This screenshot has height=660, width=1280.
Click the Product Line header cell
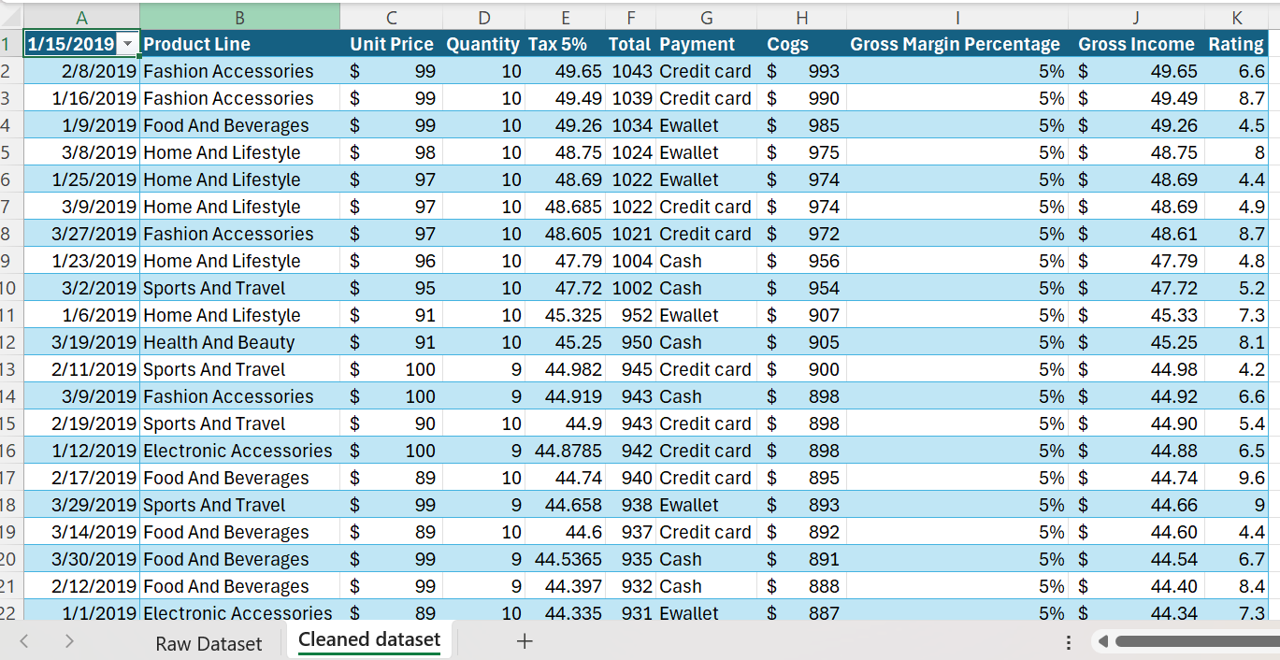point(239,44)
